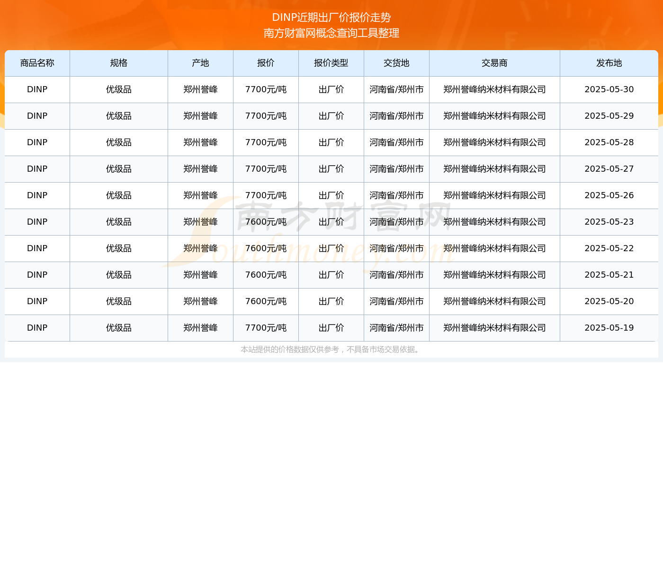Click DINP in the 2025-05-19 row
Image resolution: width=663 pixels, height=570 pixels.
tap(37, 328)
